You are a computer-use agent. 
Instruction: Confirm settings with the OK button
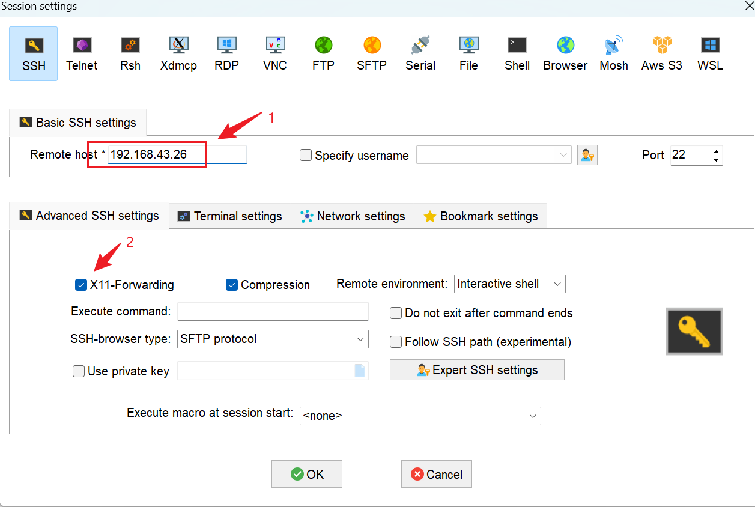coord(307,474)
